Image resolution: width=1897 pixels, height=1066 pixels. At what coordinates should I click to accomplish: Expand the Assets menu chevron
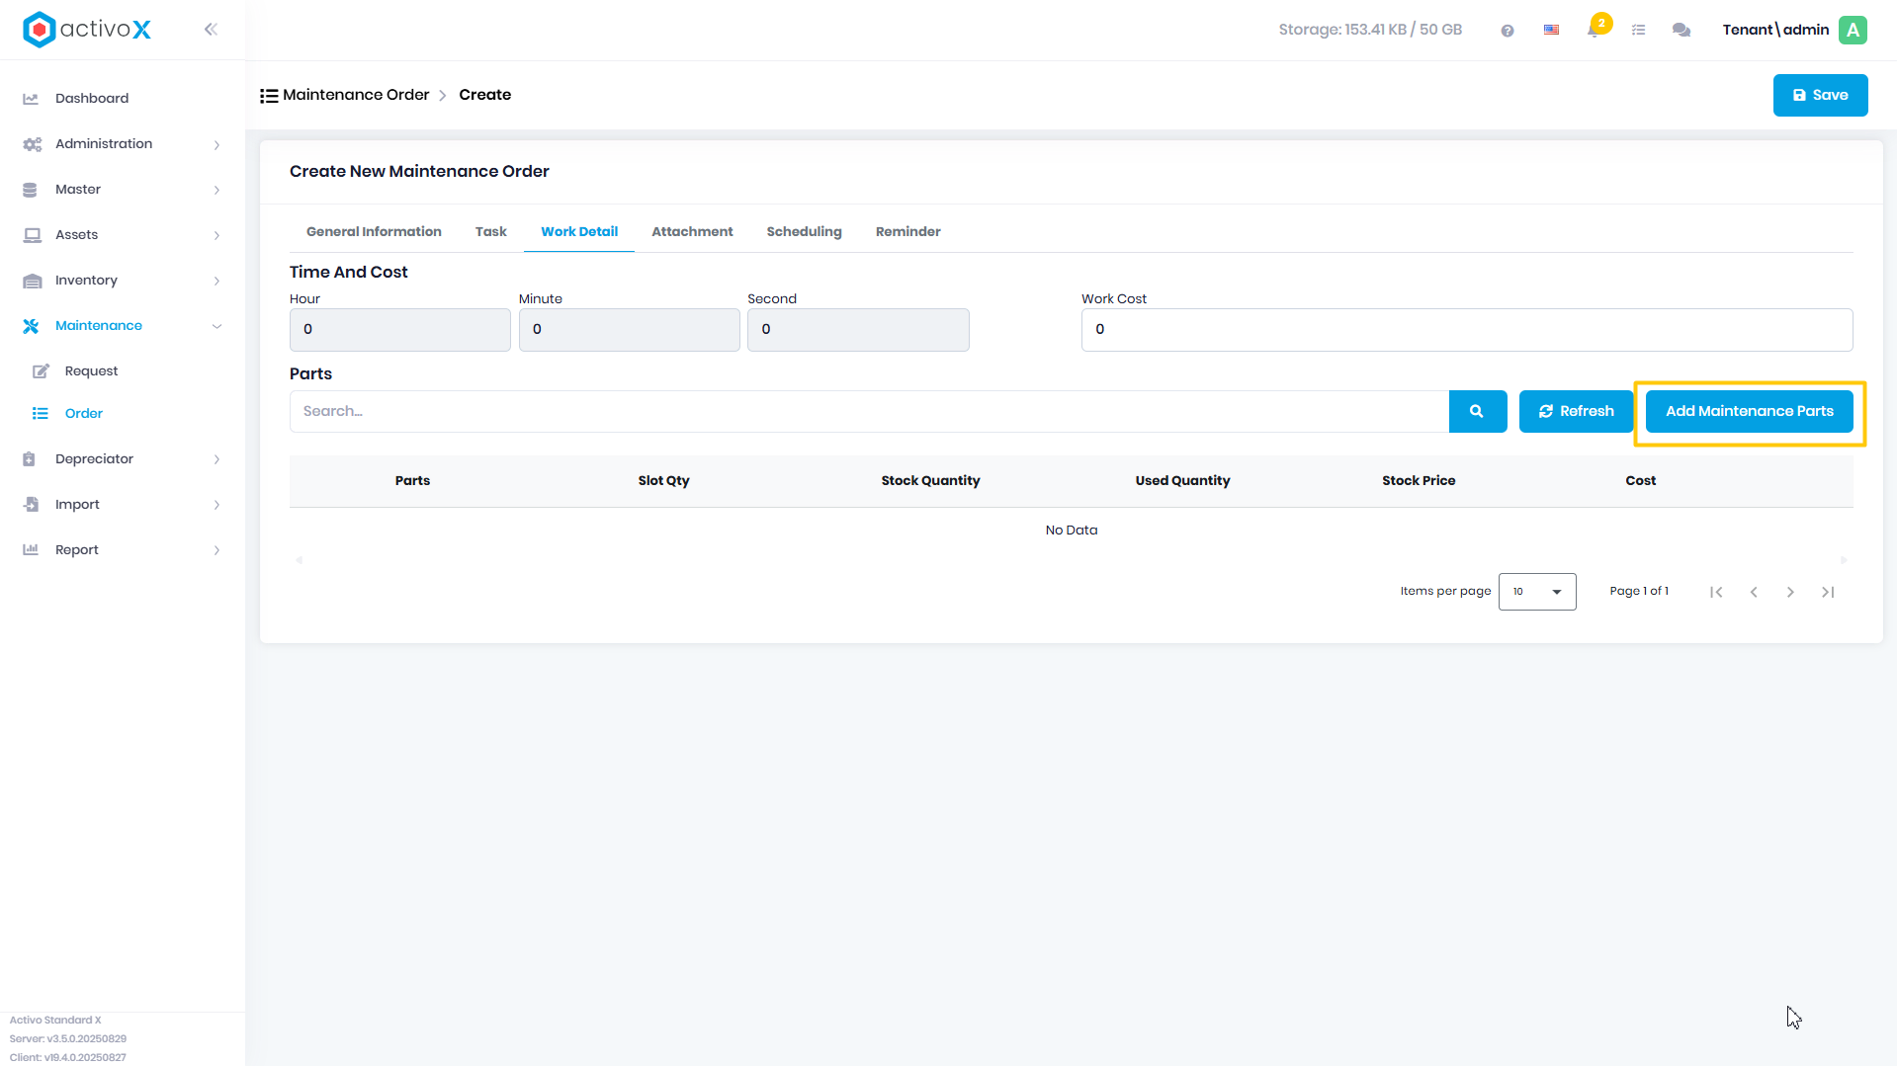216,236
